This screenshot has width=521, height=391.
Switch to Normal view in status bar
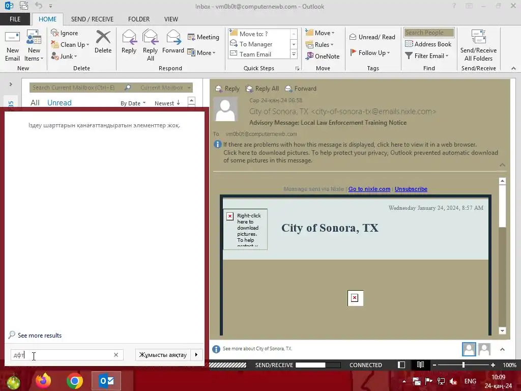point(401,365)
